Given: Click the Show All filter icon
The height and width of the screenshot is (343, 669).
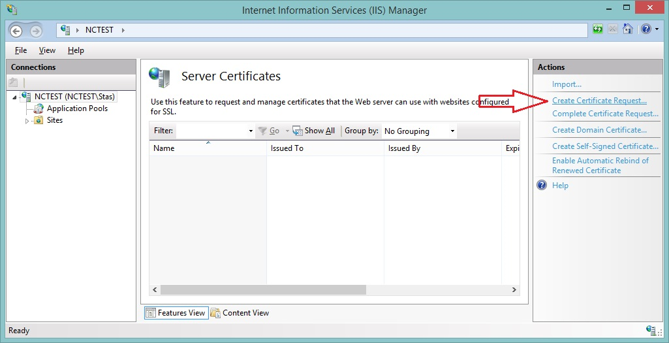Looking at the screenshot, I should click(298, 131).
